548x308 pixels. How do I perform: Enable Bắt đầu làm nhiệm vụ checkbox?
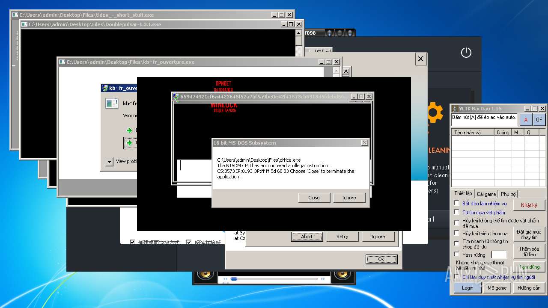[x=456, y=203]
